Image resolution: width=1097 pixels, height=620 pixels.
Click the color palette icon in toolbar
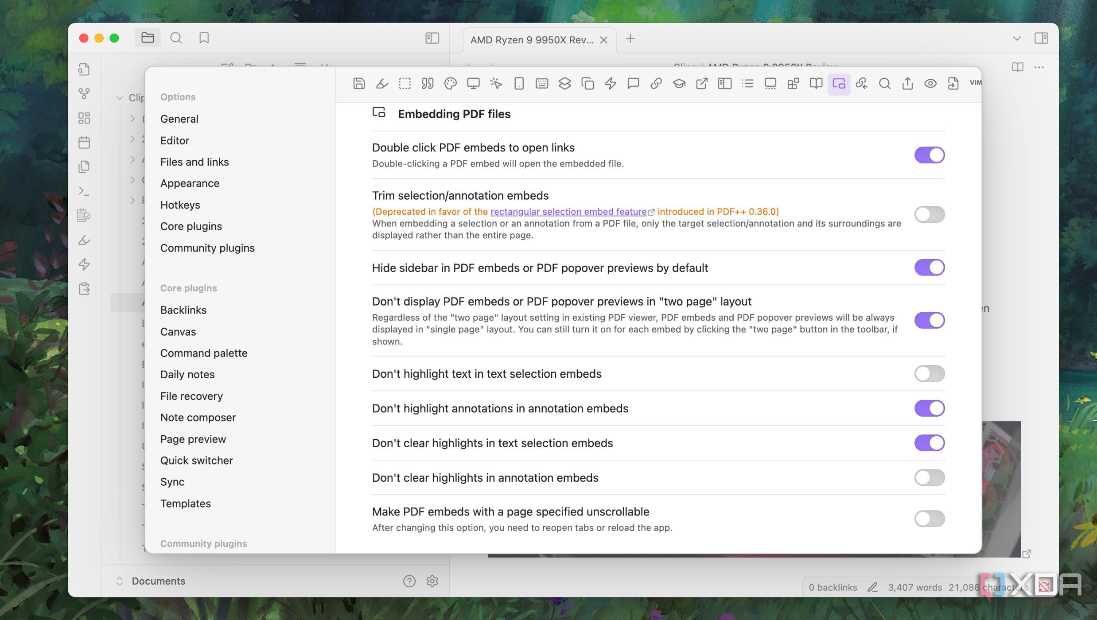(x=450, y=84)
